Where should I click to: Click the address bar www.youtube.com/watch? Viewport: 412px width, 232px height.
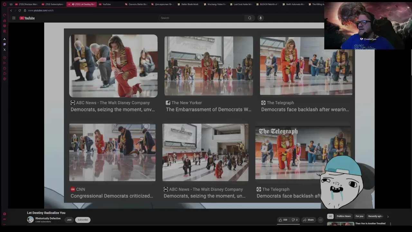pos(41,10)
